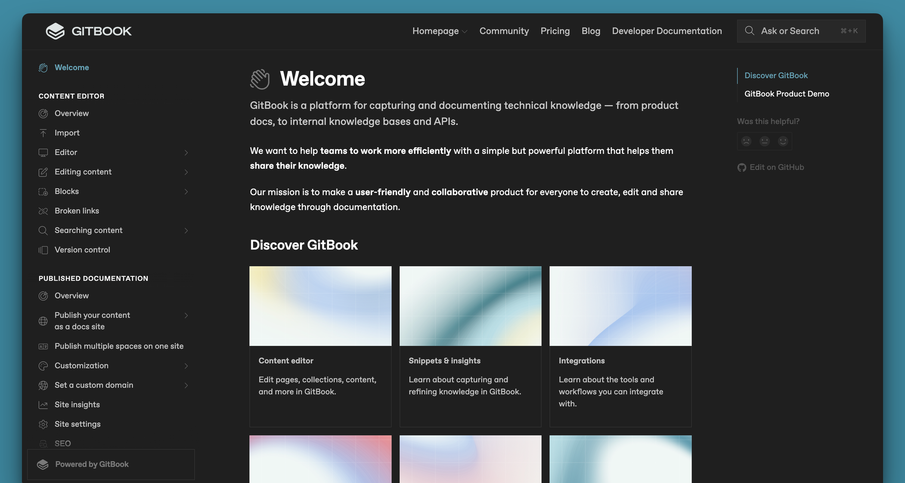Click the Powered by GitBook footer icon
This screenshot has width=905, height=483.
pos(43,465)
